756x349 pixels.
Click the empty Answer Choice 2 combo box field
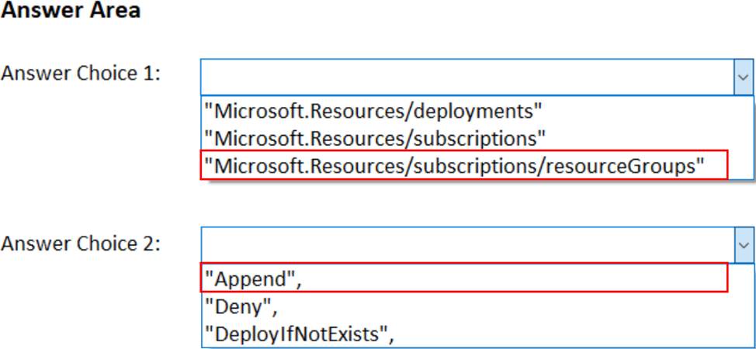click(466, 244)
